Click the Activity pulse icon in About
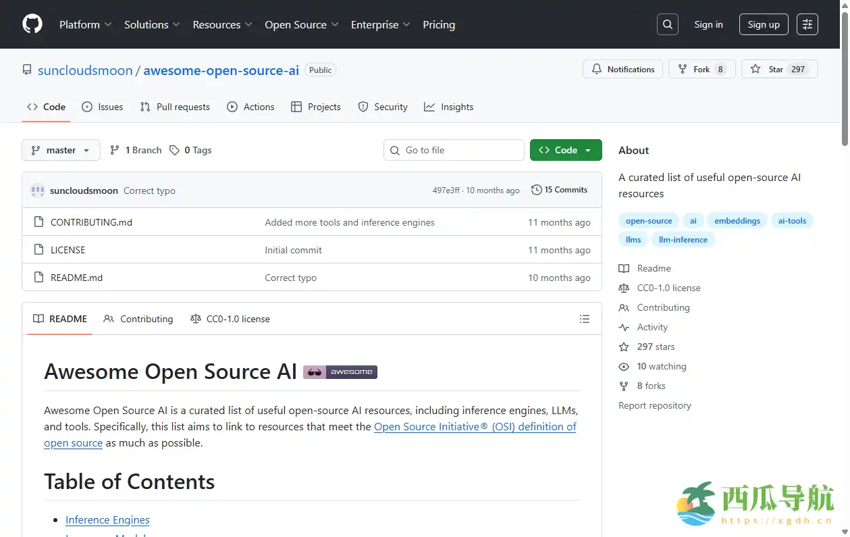850x537 pixels. (x=623, y=327)
